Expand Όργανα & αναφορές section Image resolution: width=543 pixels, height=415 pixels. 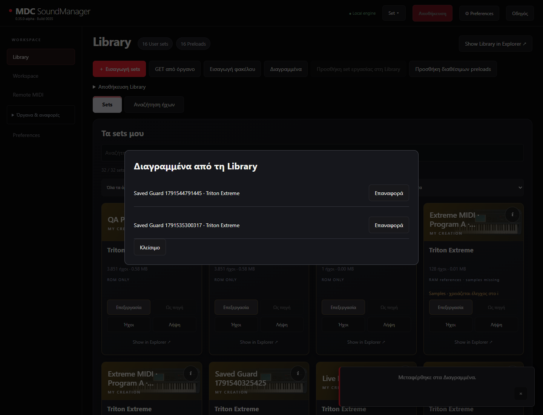click(41, 115)
